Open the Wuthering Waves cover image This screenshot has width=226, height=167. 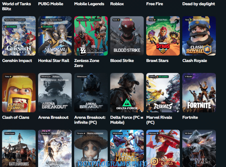click(55, 148)
